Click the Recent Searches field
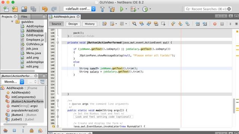The image size is (239, 134). (208, 9)
